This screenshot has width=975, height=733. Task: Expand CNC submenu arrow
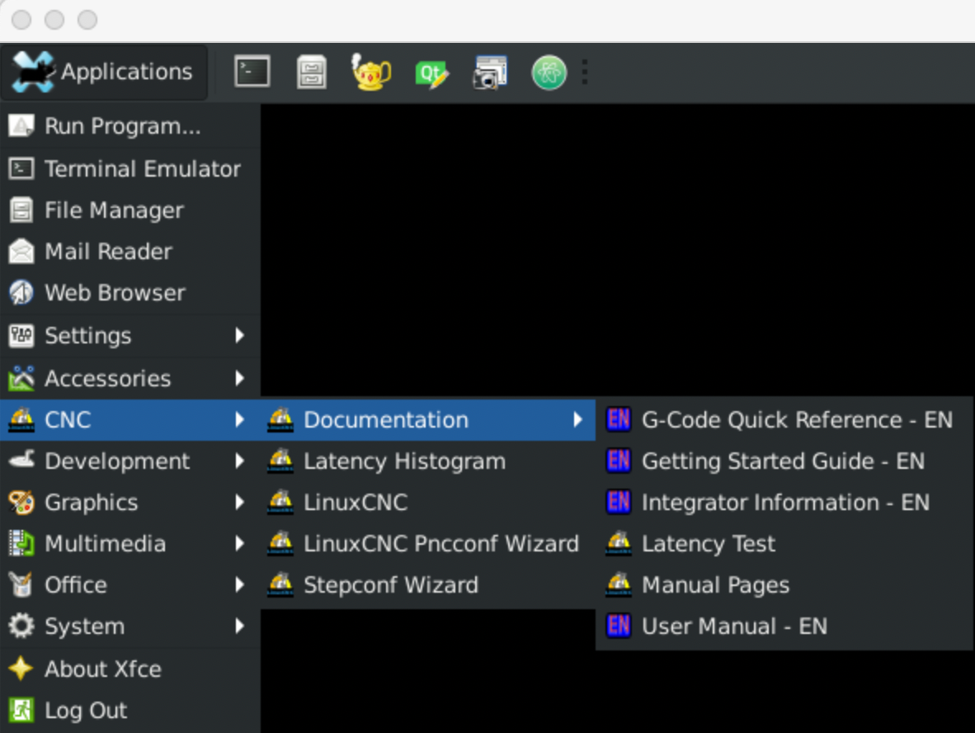(x=239, y=420)
